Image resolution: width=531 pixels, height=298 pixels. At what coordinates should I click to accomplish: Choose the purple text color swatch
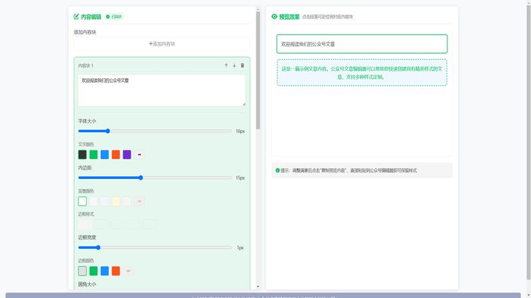pos(127,154)
